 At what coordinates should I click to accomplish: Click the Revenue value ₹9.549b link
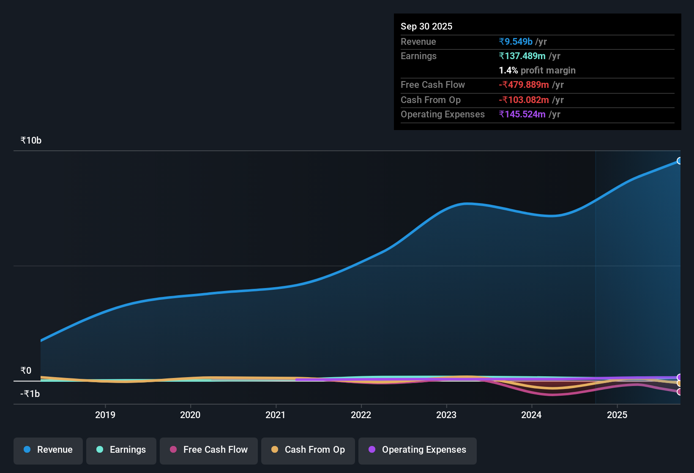point(516,41)
